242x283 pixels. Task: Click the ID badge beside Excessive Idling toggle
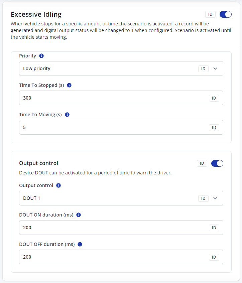210,14
